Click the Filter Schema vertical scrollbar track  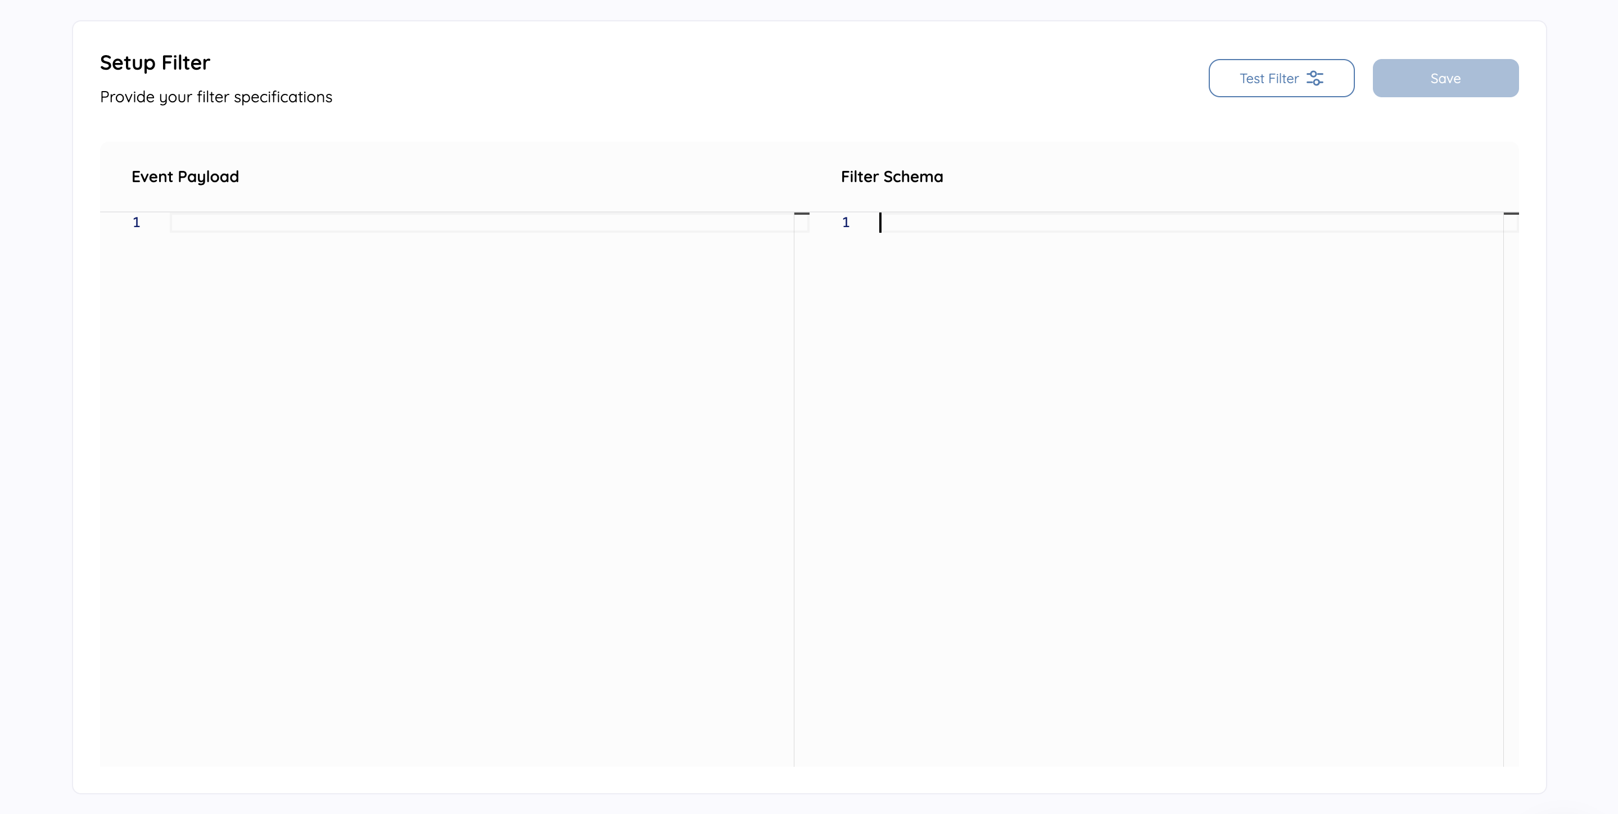click(1511, 490)
